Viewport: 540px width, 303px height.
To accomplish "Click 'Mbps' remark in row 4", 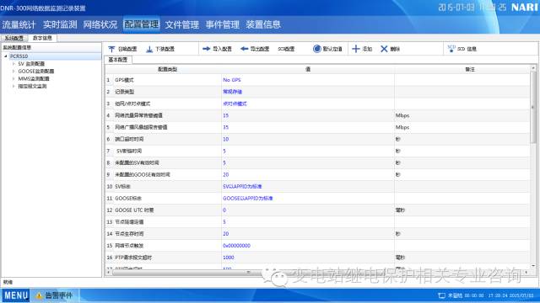I will 402,115.
